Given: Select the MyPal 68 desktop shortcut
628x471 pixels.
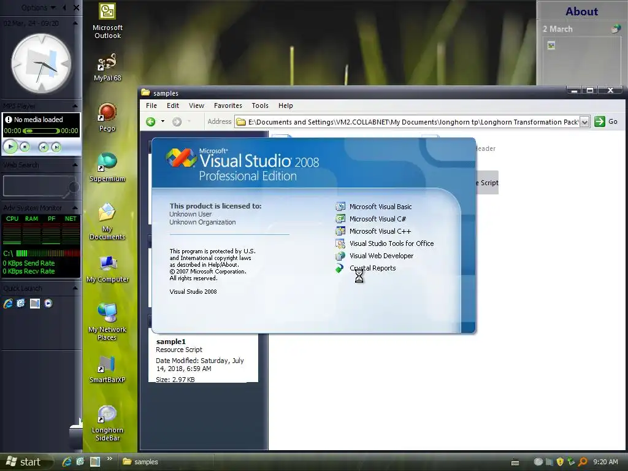Looking at the screenshot, I should 107,67.
